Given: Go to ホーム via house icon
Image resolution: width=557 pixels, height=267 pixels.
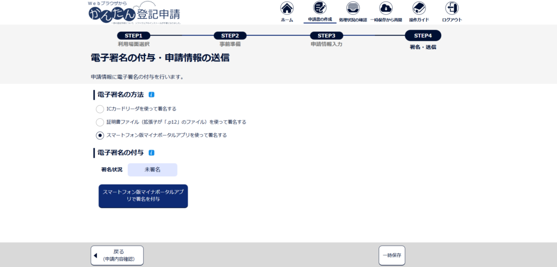Looking at the screenshot, I should (x=287, y=8).
